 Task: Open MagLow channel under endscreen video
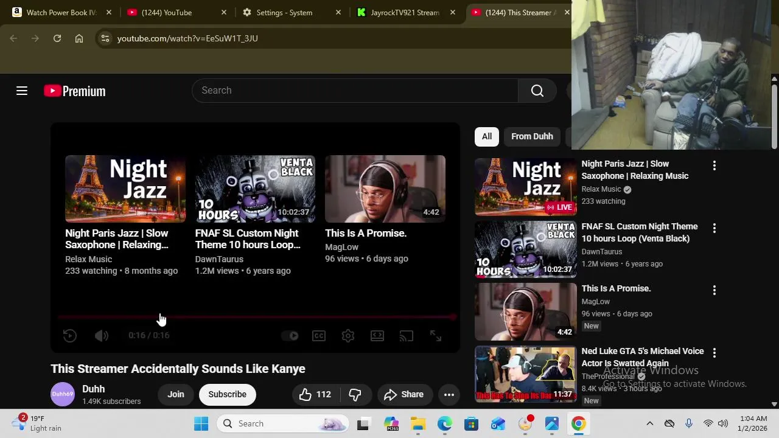coord(342,247)
